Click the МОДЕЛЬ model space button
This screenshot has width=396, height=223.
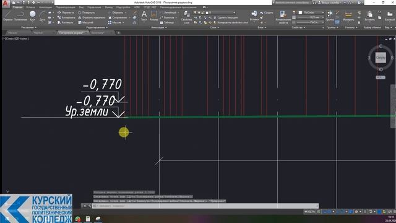309,212
